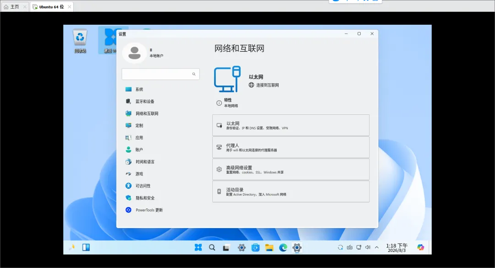The image size is (495, 268).
Task: Open the clock showing 1:18 下午
Action: tap(397, 248)
